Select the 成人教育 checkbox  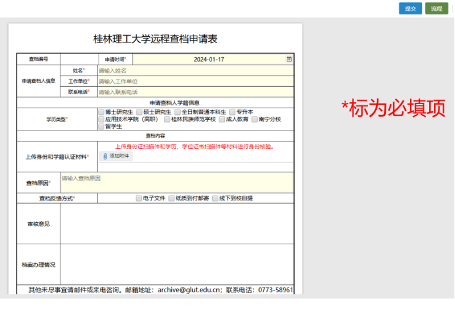(x=222, y=119)
